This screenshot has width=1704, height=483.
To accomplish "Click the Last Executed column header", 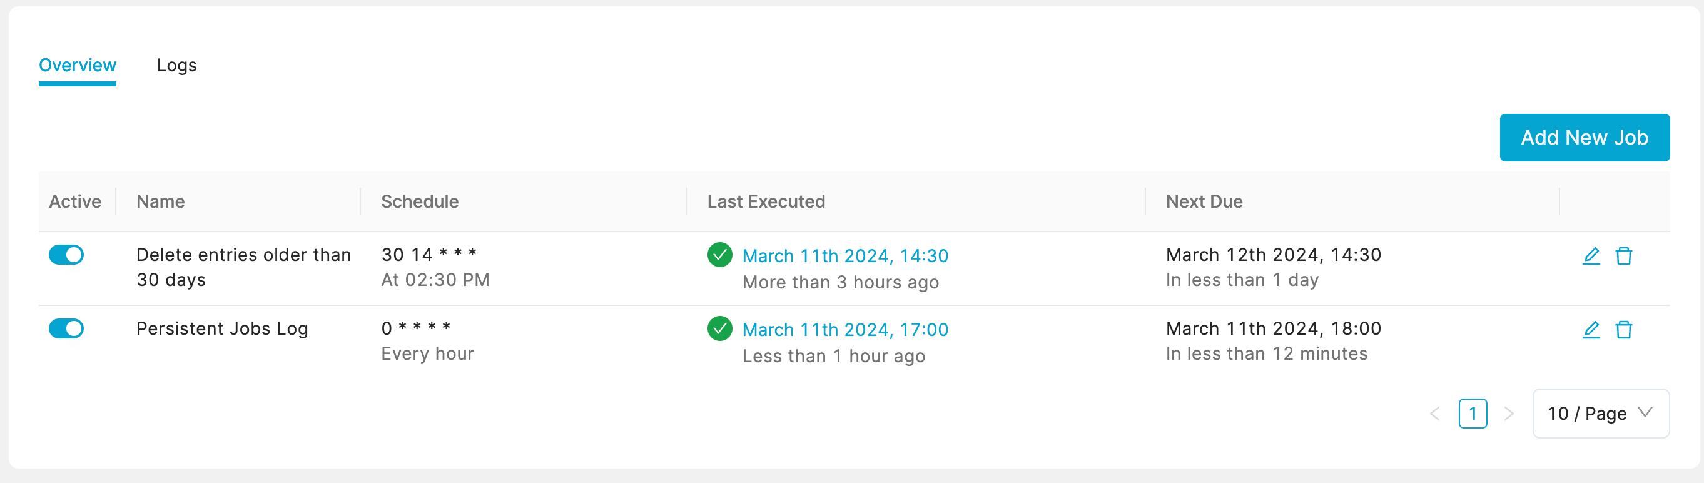I will click(766, 202).
